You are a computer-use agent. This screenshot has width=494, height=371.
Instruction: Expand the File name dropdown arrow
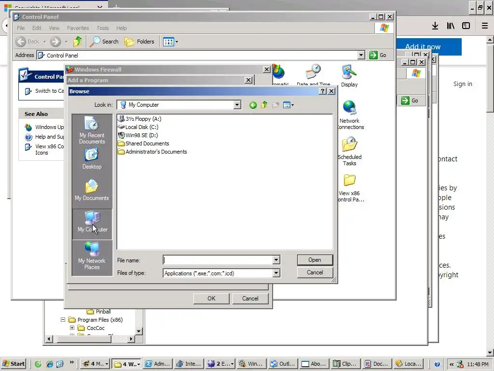tap(276, 260)
